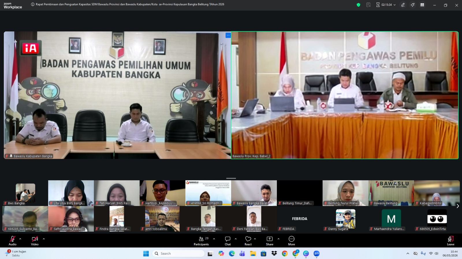This screenshot has width=462, height=259.
Task: Expand audio options caret beside Audio
Action: coord(20,239)
